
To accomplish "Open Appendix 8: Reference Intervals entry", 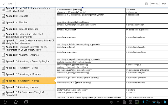I will click(x=28, y=48).
